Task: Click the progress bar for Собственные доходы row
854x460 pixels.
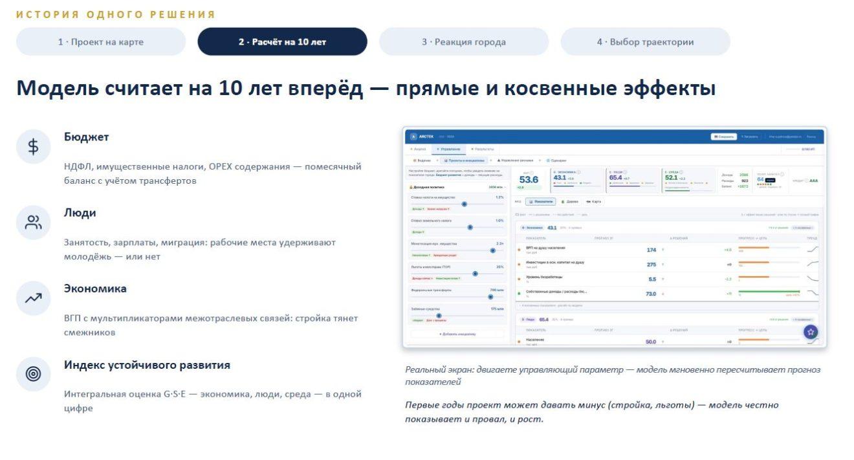Action: (769, 292)
